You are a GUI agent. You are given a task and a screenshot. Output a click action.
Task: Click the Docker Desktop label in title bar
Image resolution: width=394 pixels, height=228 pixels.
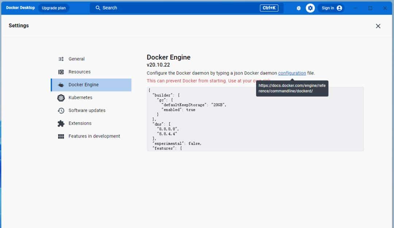point(20,7)
